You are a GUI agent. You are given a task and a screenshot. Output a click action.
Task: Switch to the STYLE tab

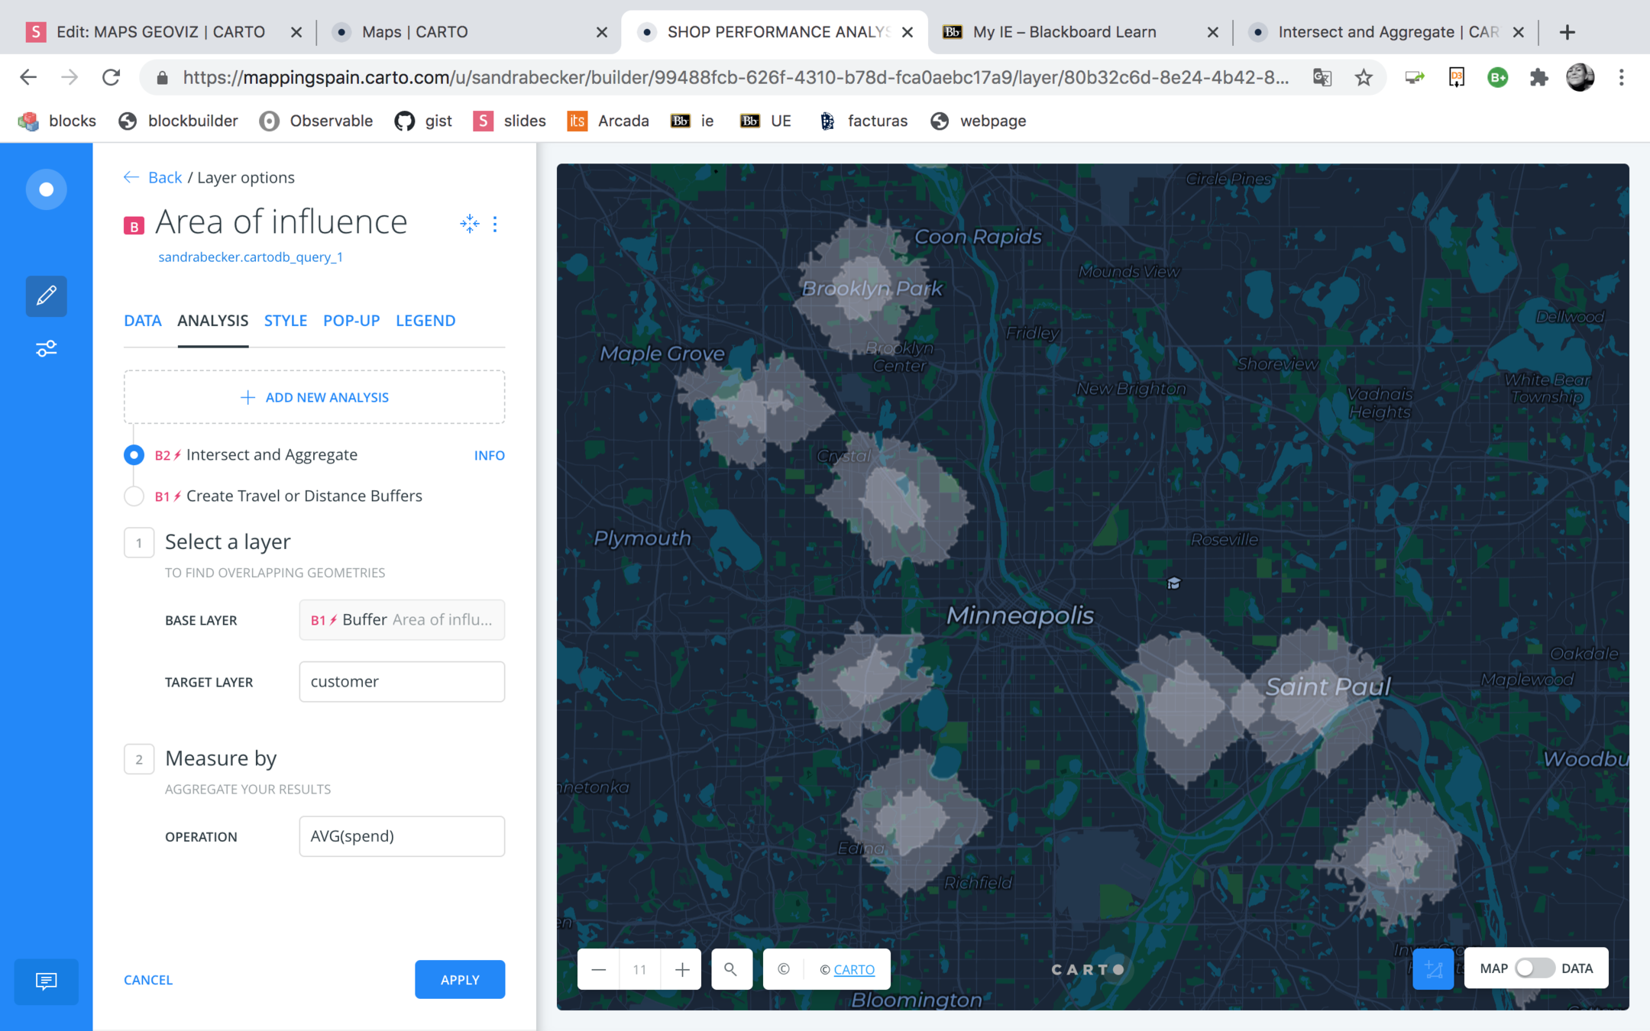point(286,321)
